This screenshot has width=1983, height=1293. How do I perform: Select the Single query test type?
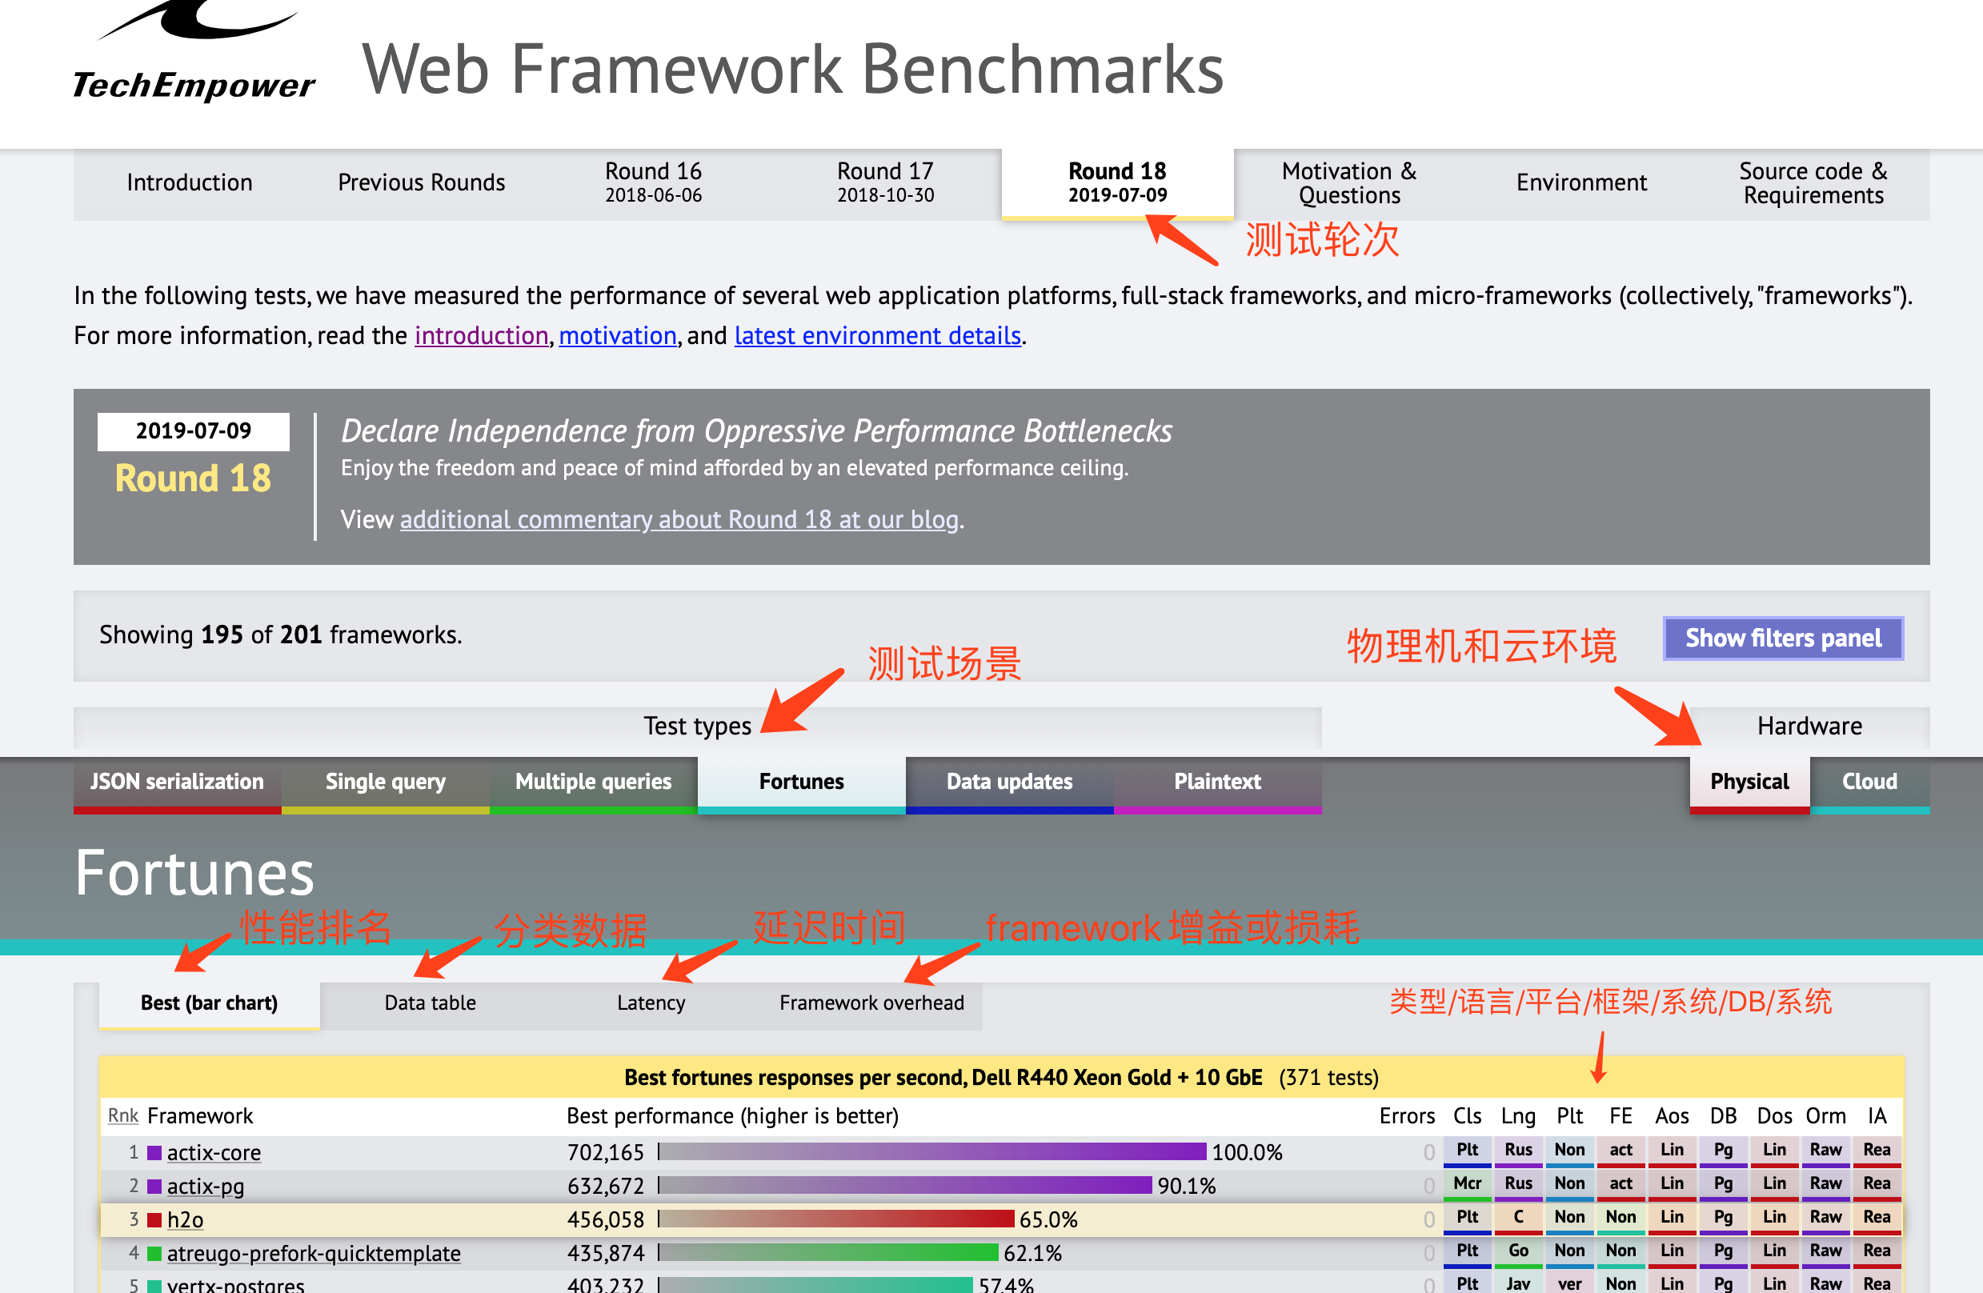tap(386, 783)
